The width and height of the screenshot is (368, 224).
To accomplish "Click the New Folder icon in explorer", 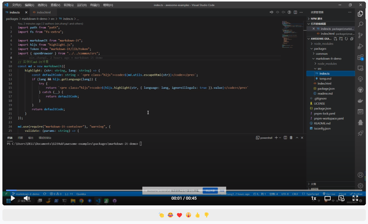I will tap(341, 39).
